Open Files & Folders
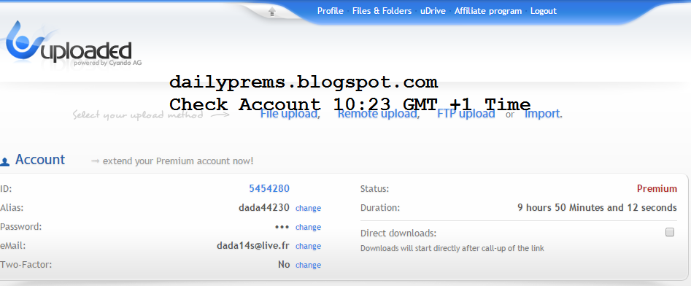691x286 pixels. (x=382, y=11)
